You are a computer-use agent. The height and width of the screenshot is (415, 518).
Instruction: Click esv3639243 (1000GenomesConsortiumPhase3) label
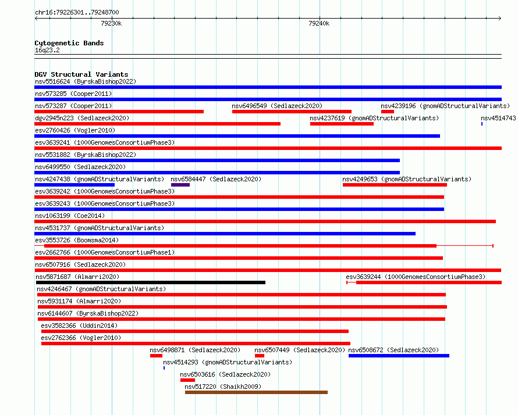[105, 203]
